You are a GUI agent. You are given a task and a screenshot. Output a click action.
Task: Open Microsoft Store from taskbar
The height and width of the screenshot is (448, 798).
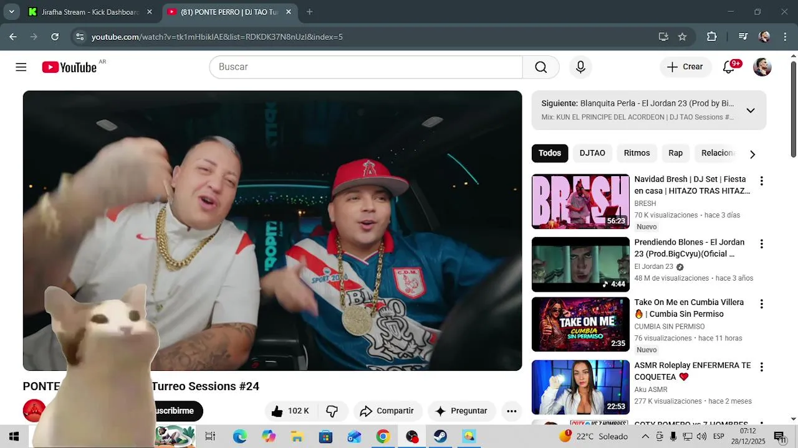coord(325,437)
